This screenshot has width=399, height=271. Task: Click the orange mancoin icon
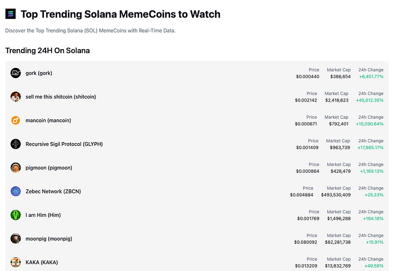click(15, 120)
